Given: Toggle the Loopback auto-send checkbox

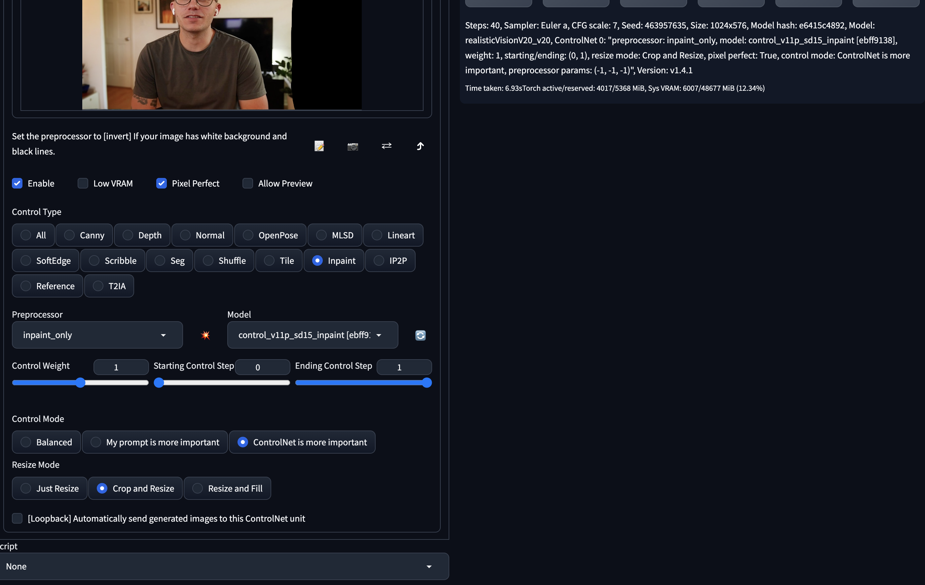Looking at the screenshot, I should point(17,518).
